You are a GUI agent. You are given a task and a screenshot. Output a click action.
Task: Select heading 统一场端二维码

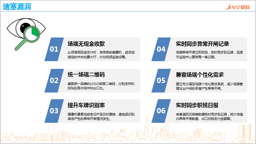coord(86,75)
